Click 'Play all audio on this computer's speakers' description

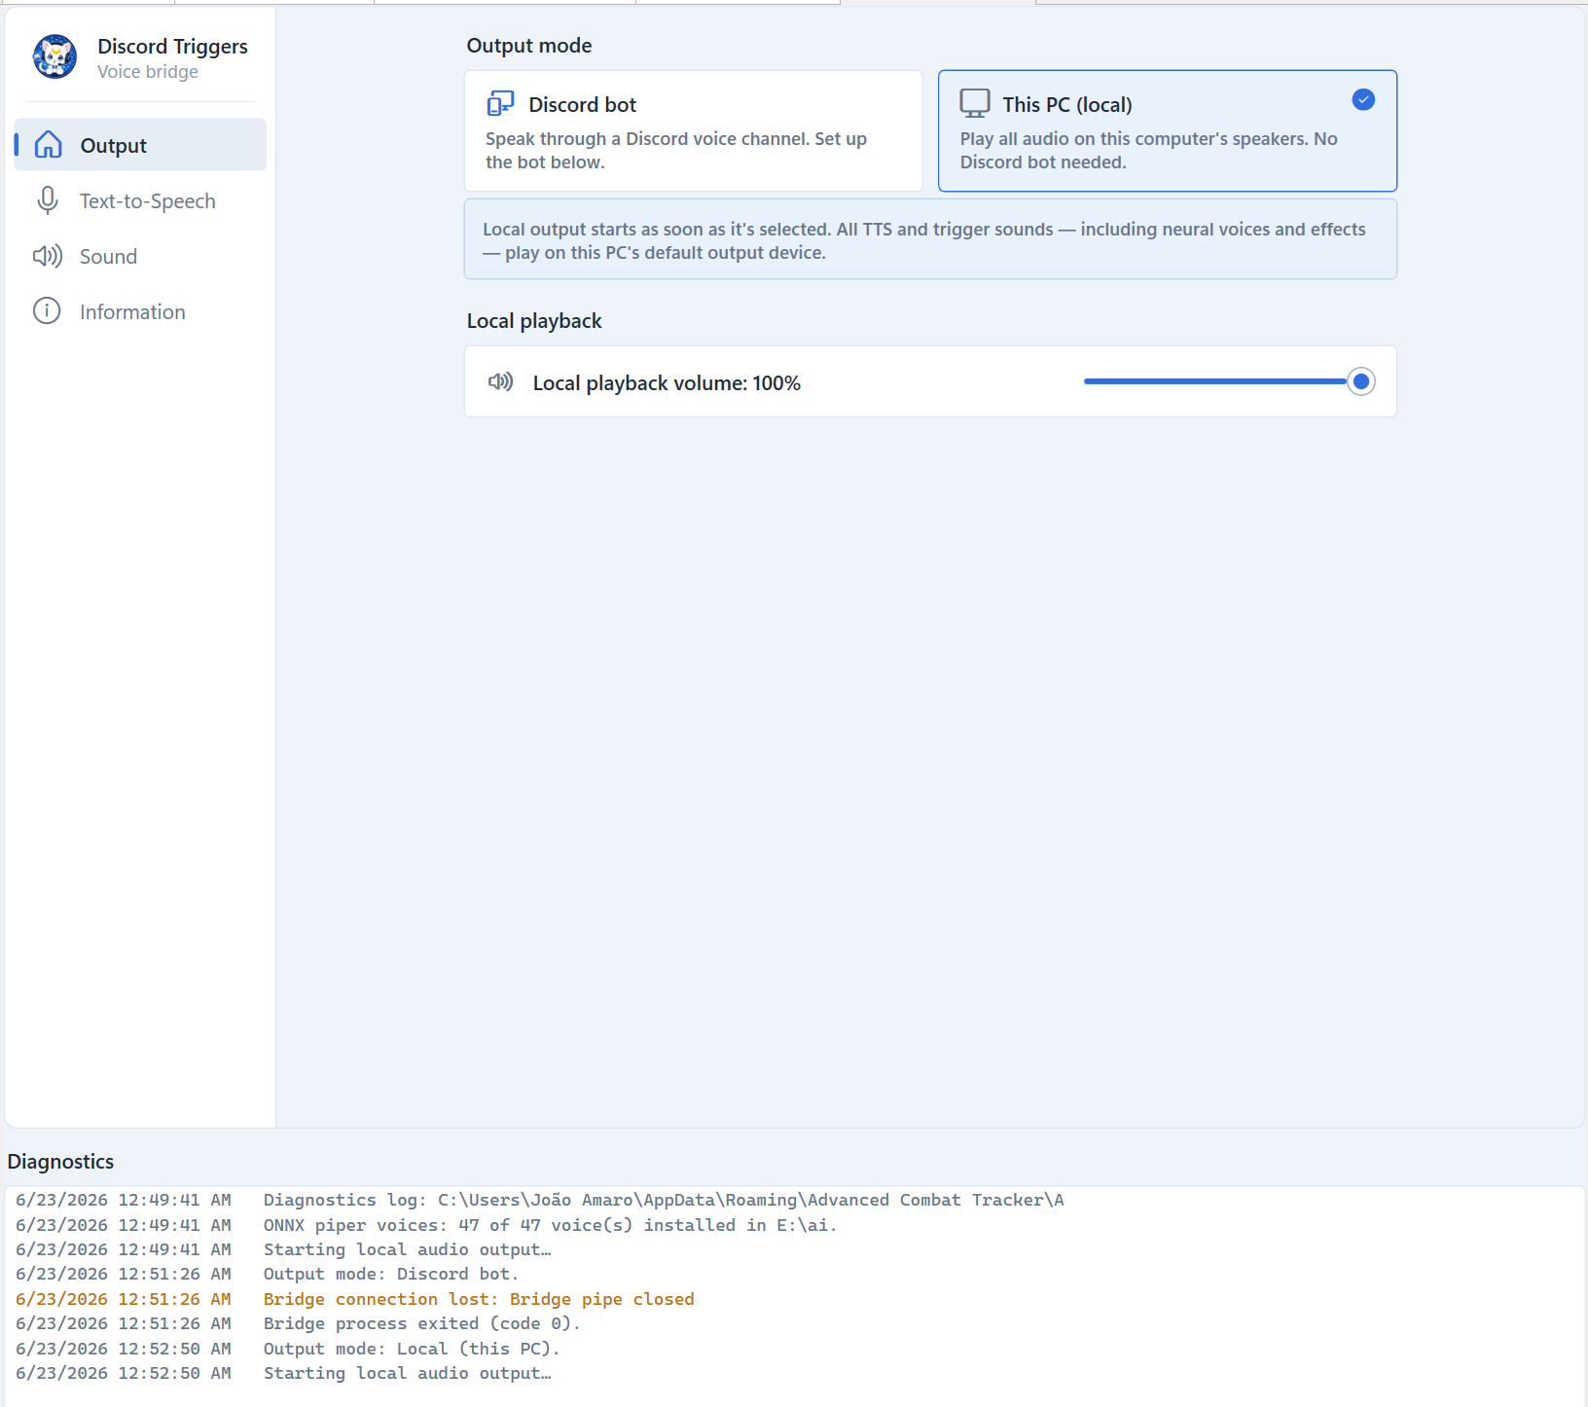(1149, 151)
